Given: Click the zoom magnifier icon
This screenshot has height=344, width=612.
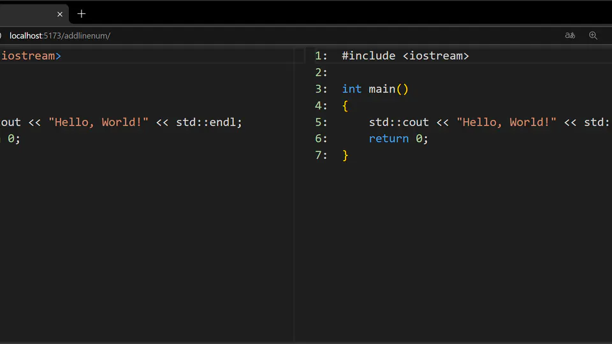Looking at the screenshot, I should coord(593,36).
